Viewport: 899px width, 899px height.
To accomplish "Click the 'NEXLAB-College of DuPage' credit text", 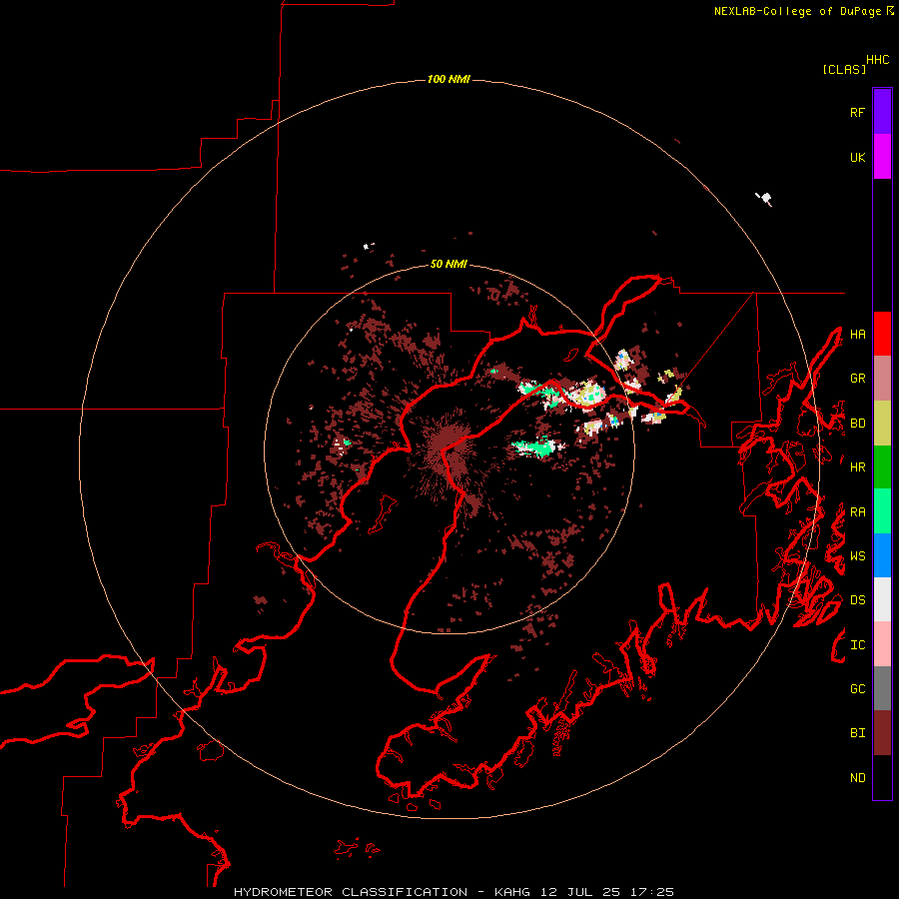I will point(797,11).
